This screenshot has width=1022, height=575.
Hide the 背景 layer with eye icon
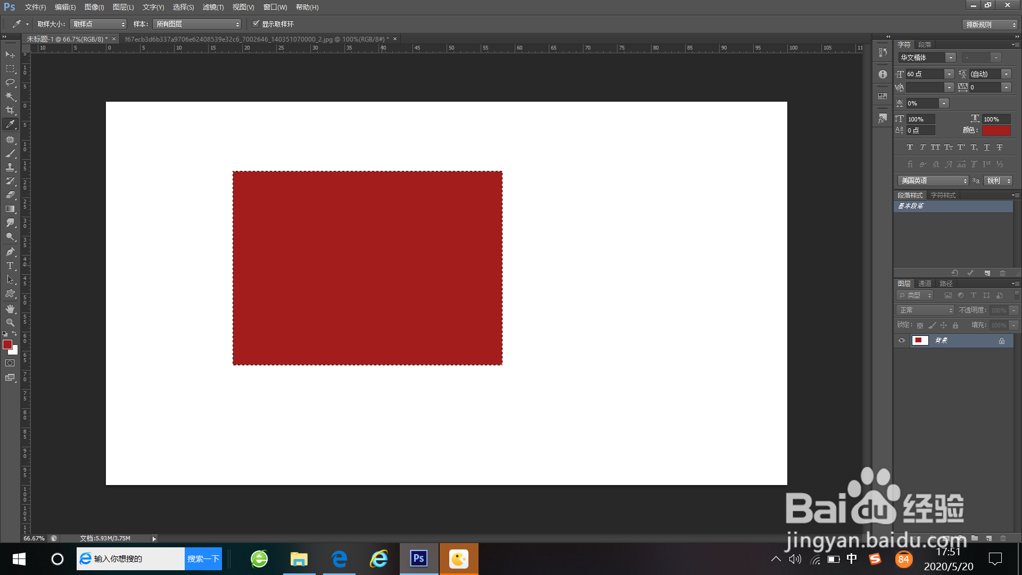[902, 341]
